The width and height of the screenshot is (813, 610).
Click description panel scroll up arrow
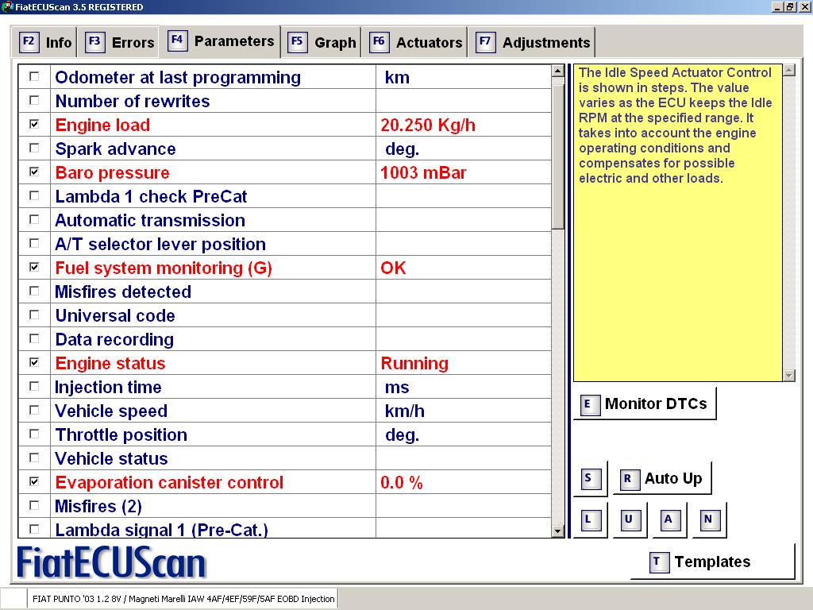(x=789, y=70)
